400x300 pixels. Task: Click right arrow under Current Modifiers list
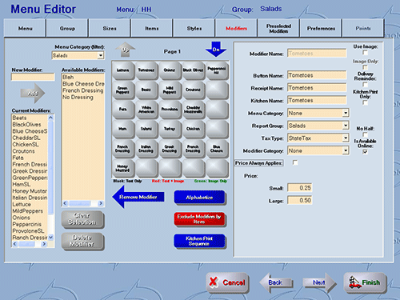(44, 244)
